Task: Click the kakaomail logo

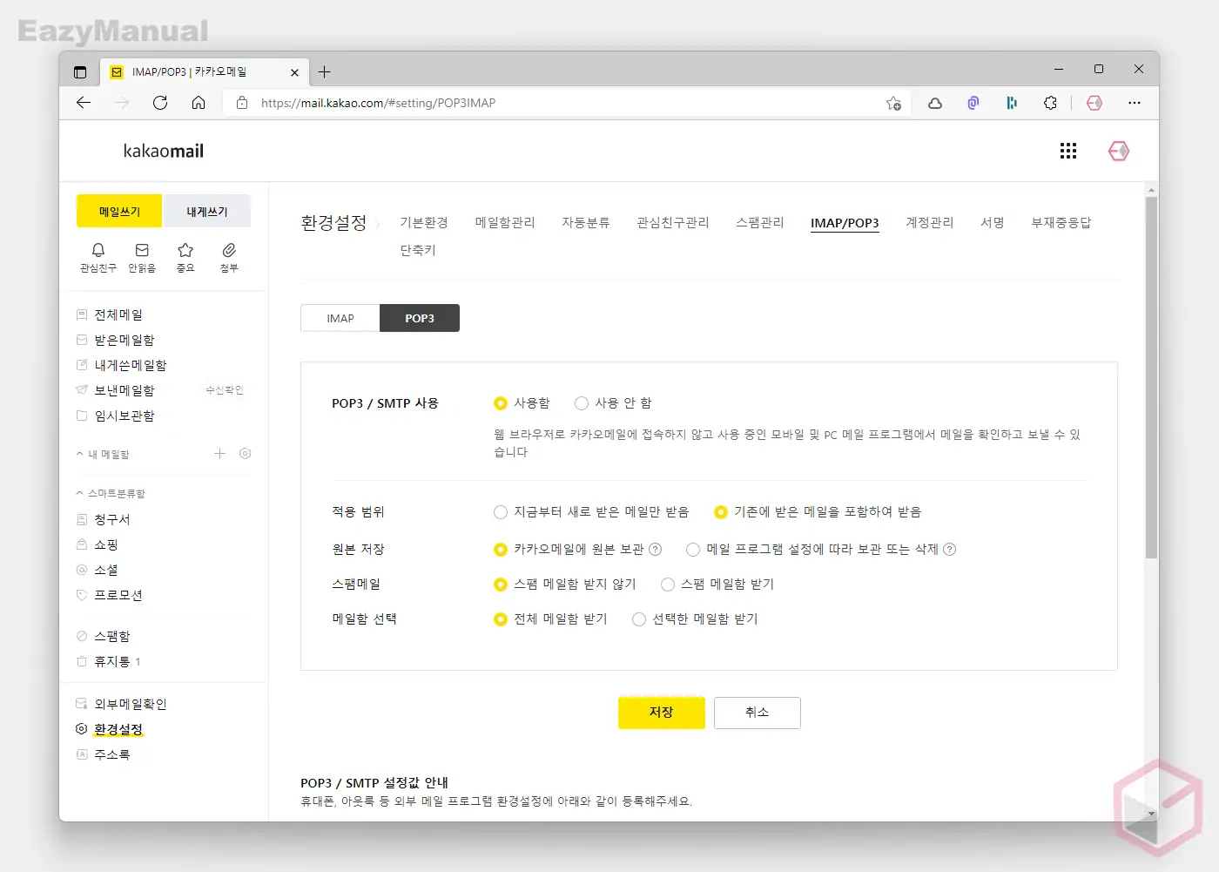Action: pyautogui.click(x=164, y=152)
